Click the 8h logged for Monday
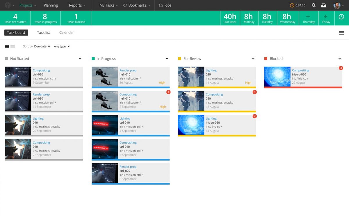The height and width of the screenshot is (221, 349). (x=249, y=18)
